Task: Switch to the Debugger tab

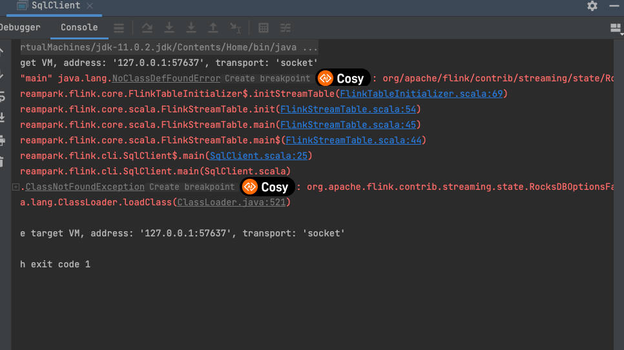Action: (x=20, y=27)
